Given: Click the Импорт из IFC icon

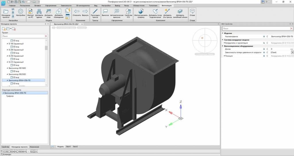Looking at the screenshot, I should tap(31, 13).
